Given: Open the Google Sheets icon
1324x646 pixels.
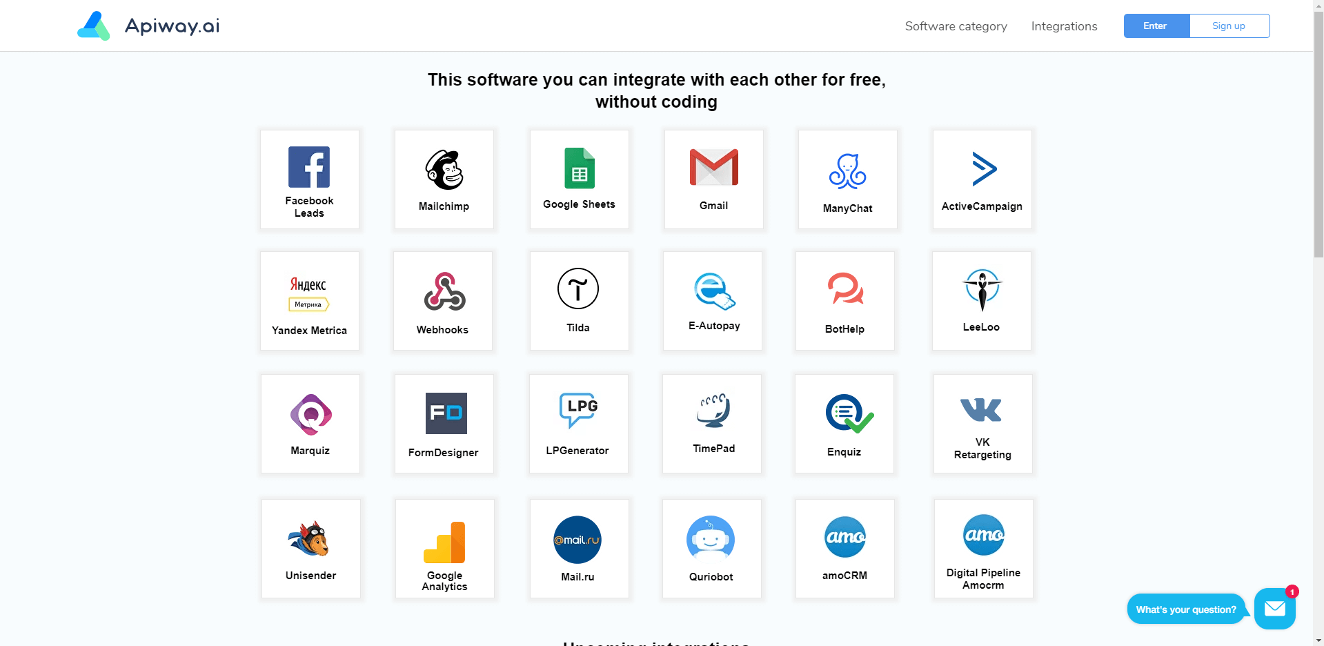Looking at the screenshot, I should coord(580,168).
